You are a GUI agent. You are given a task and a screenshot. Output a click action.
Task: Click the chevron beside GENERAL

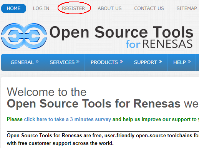point(37,62)
